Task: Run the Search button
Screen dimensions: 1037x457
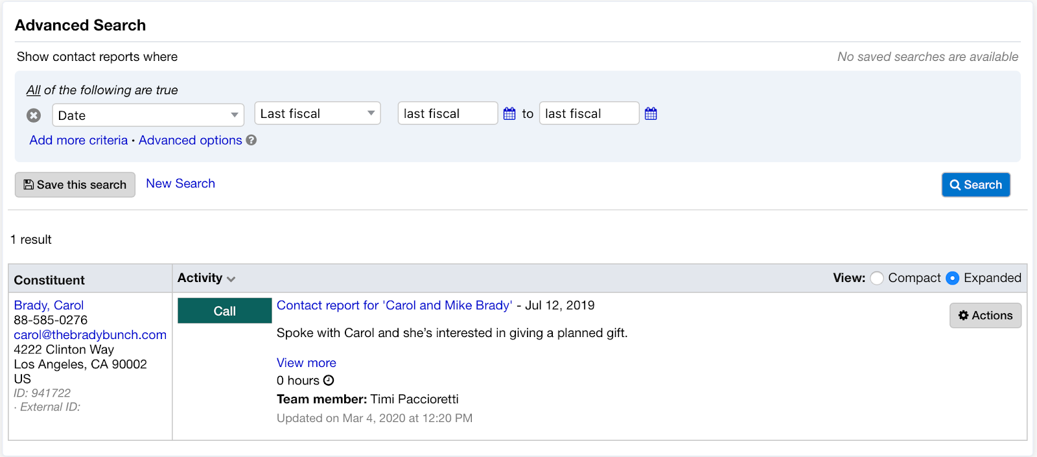Action: [x=975, y=185]
